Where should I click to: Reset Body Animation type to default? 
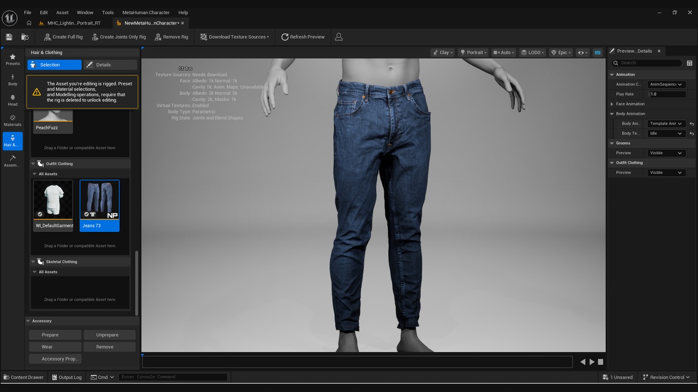point(691,124)
